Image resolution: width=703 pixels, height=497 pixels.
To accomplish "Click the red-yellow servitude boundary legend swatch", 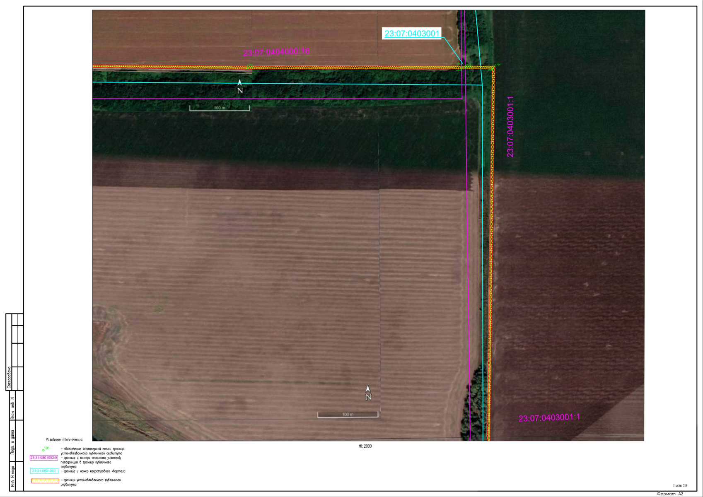I will (x=45, y=481).
